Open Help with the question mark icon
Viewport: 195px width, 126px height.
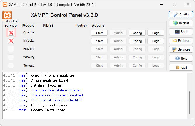(x=181, y=58)
